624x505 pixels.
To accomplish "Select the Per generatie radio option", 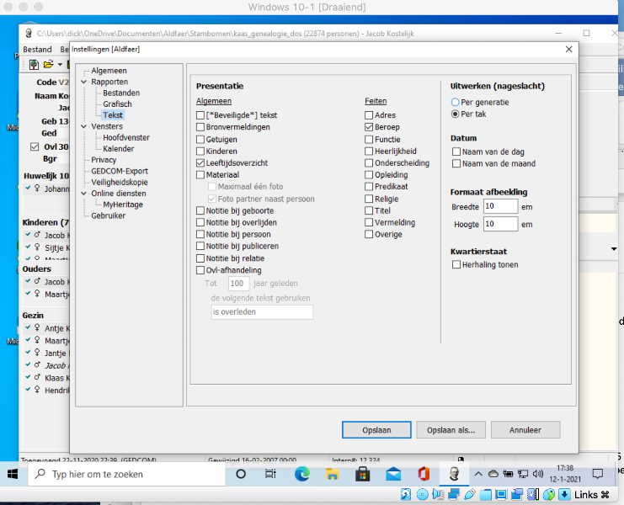I will 456,102.
